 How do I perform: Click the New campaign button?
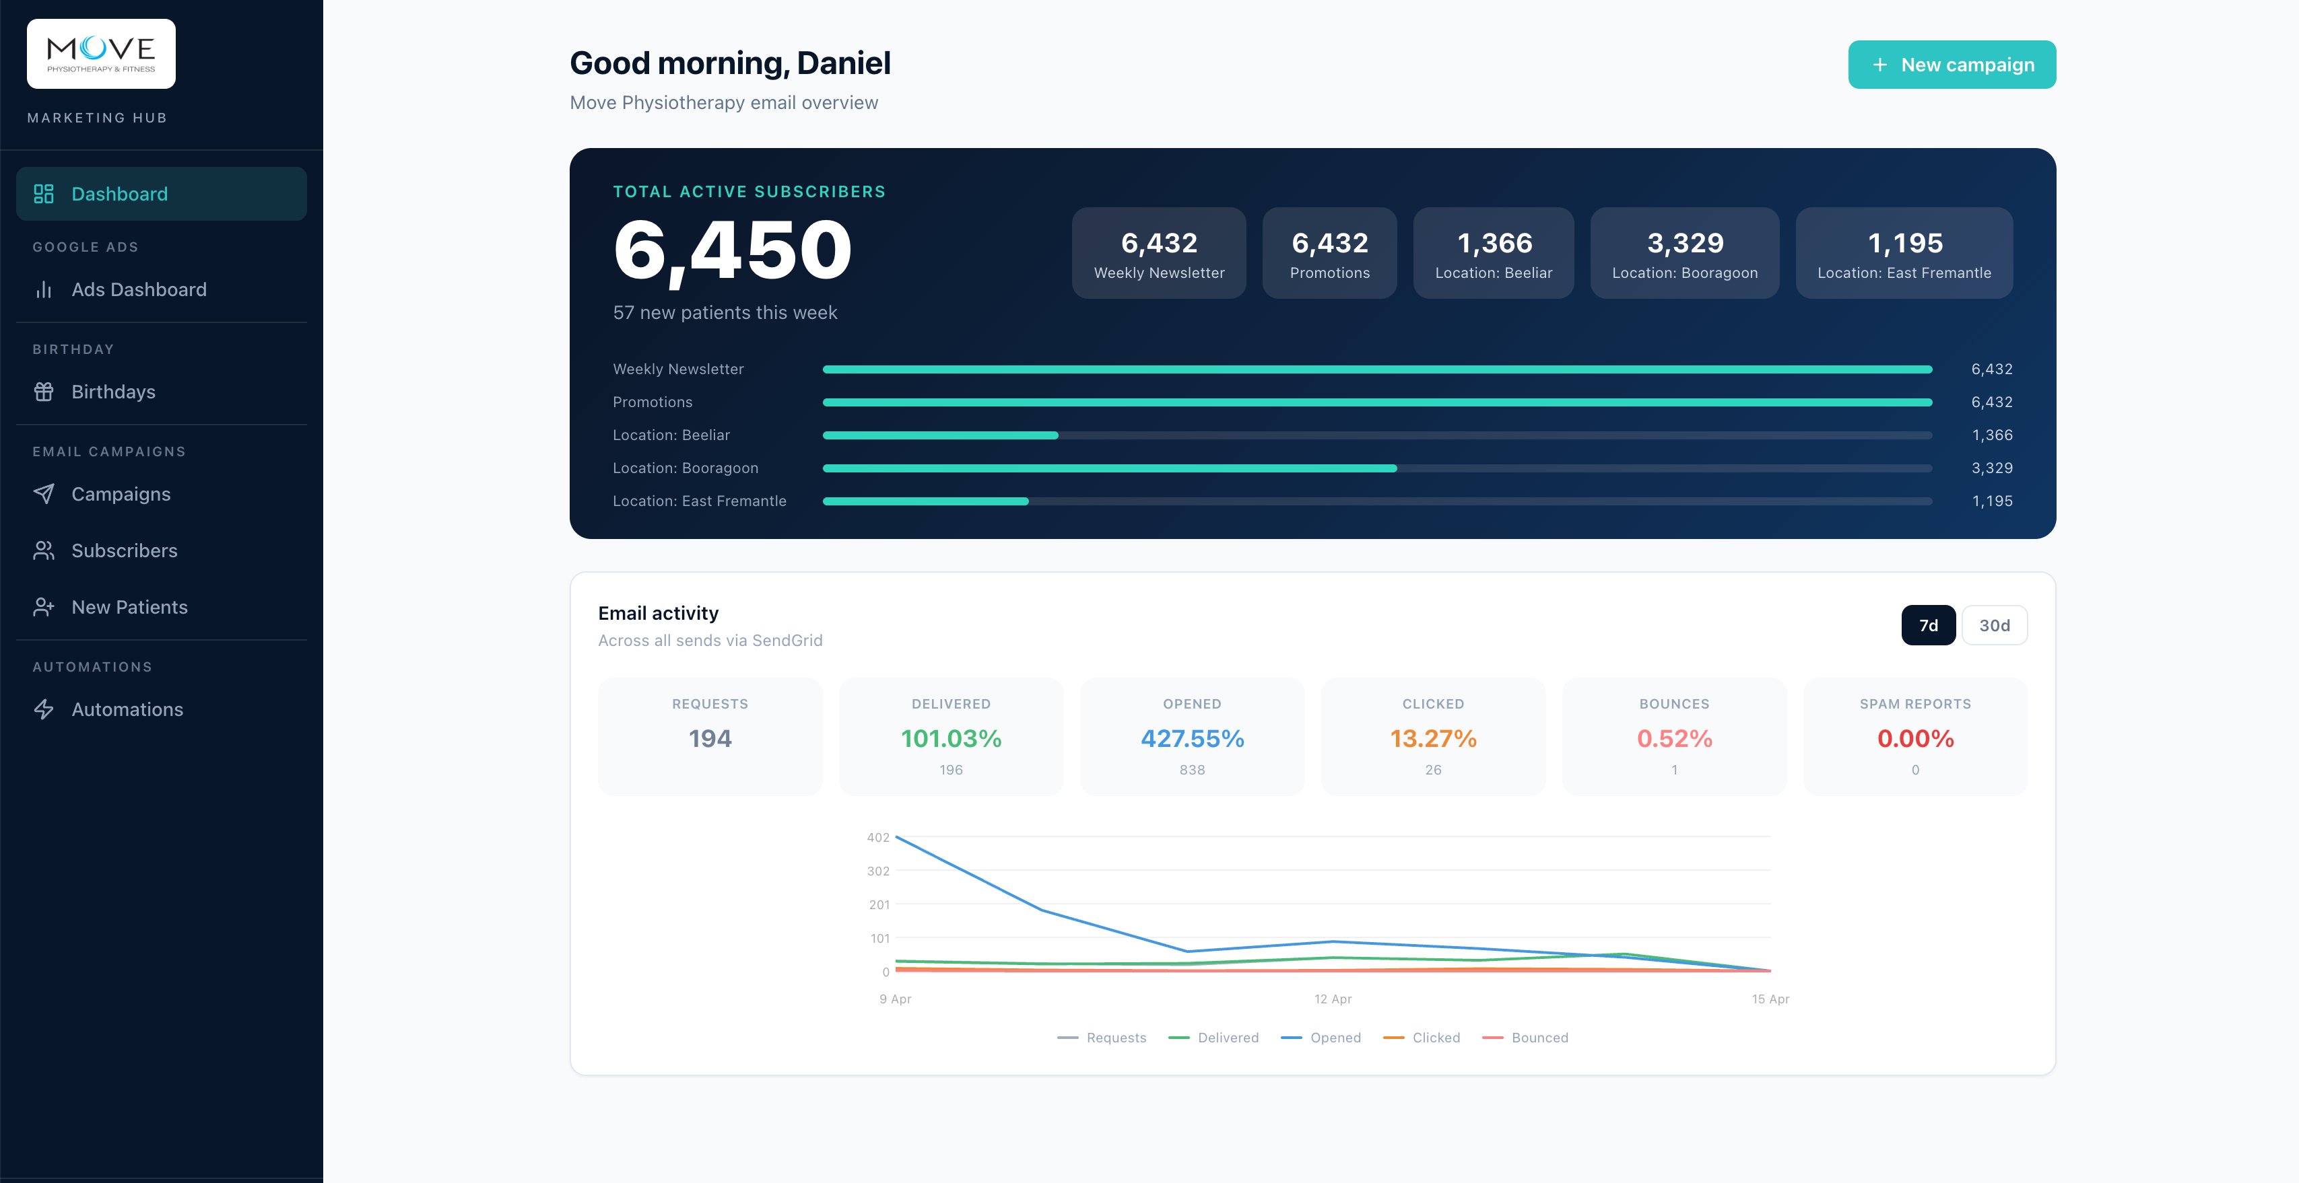point(1952,64)
